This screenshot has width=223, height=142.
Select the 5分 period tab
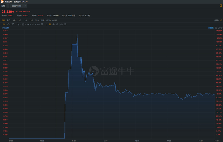click(25, 20)
